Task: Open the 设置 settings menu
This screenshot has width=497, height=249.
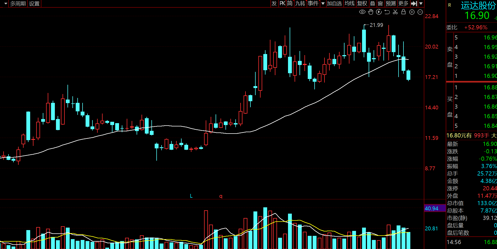Action: pyautogui.click(x=34, y=4)
